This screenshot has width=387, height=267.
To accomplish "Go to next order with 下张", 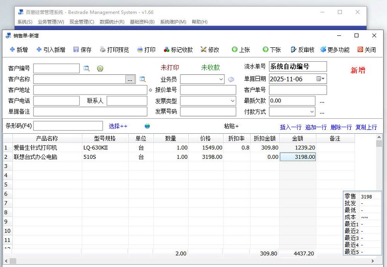I will point(272,50).
